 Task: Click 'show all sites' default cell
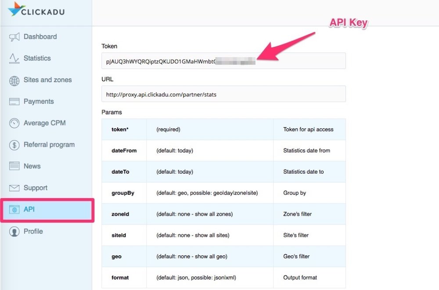pos(210,236)
